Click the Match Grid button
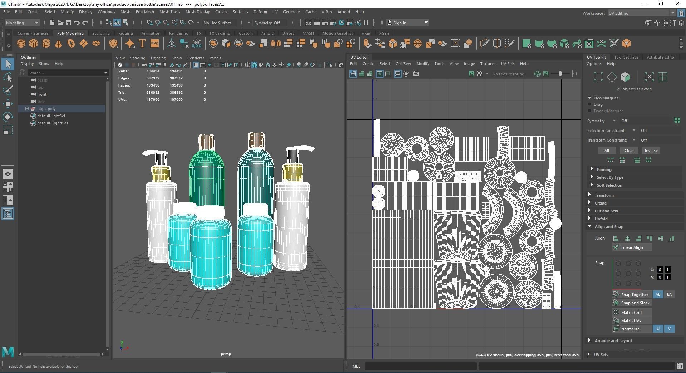Viewport: 686px width, 373px height. 632,313
